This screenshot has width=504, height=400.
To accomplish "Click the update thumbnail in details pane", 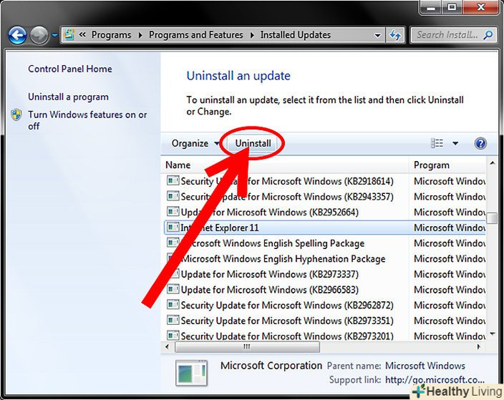I will tap(192, 373).
